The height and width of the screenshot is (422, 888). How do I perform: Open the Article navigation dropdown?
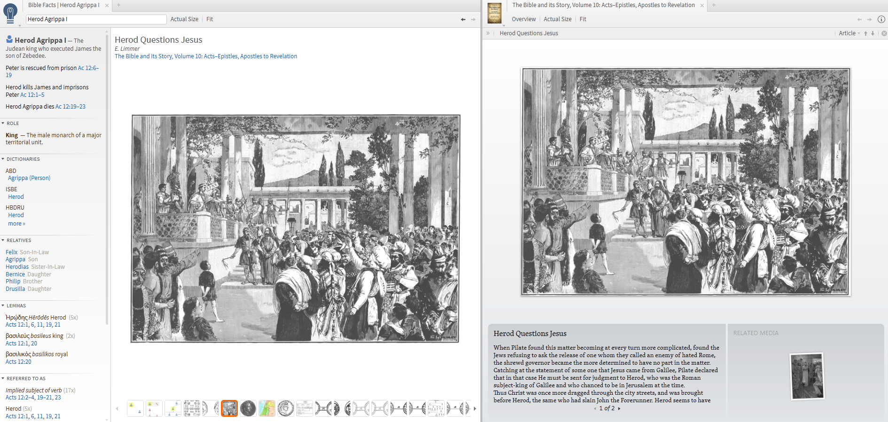(x=849, y=33)
